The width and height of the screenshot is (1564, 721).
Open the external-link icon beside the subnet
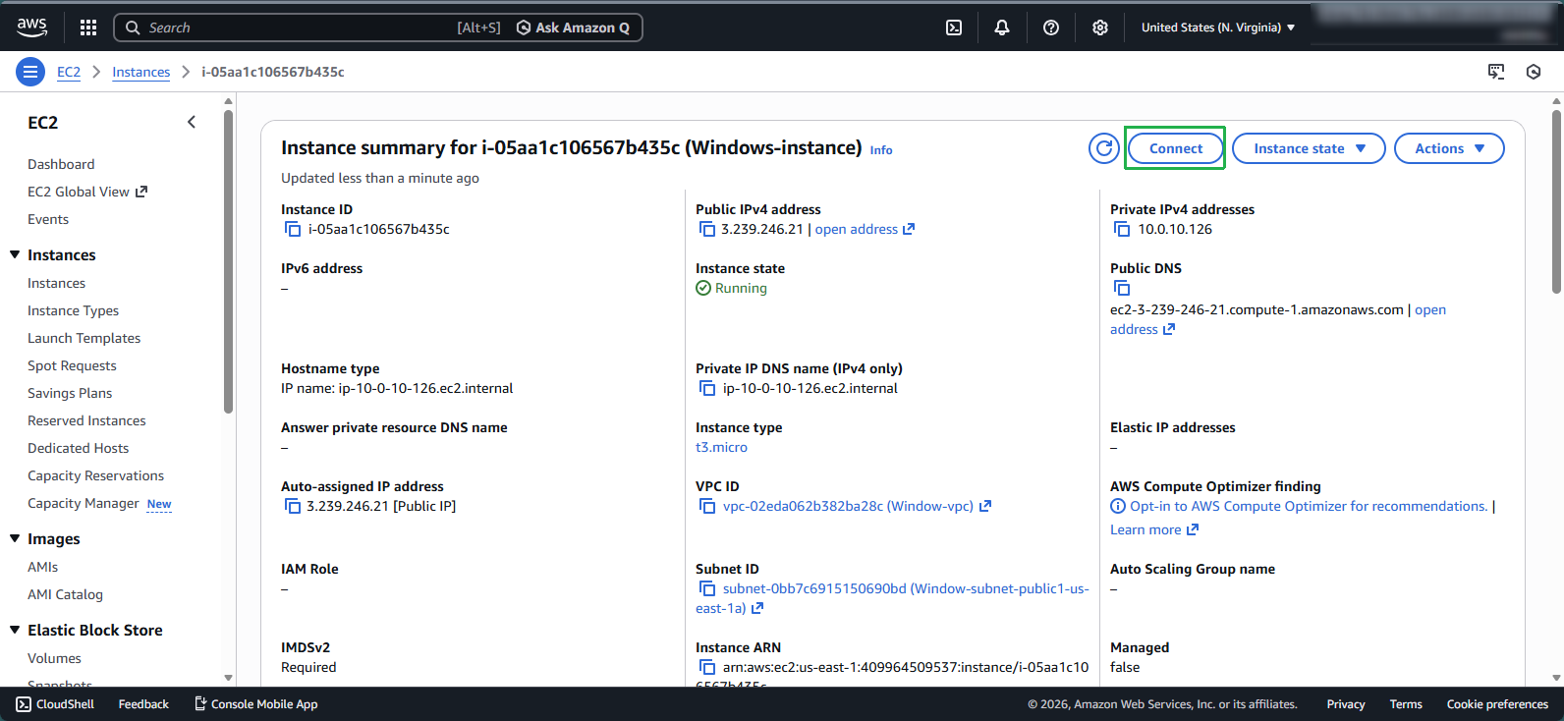[757, 608]
